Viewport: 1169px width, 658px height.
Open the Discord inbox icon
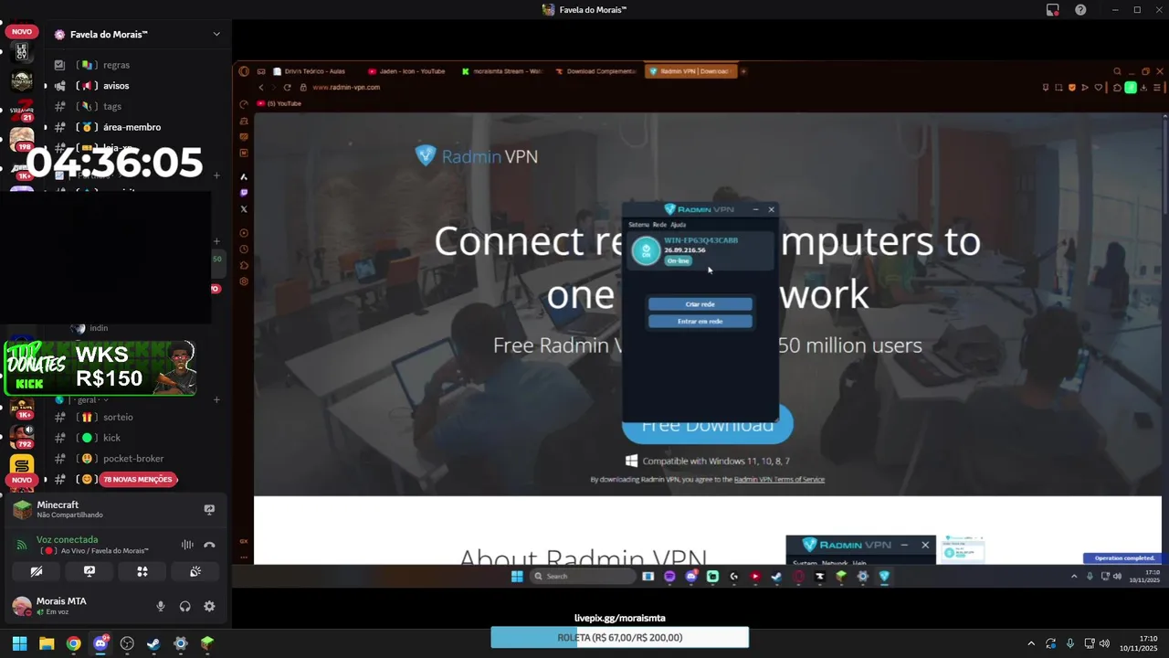point(1053,10)
